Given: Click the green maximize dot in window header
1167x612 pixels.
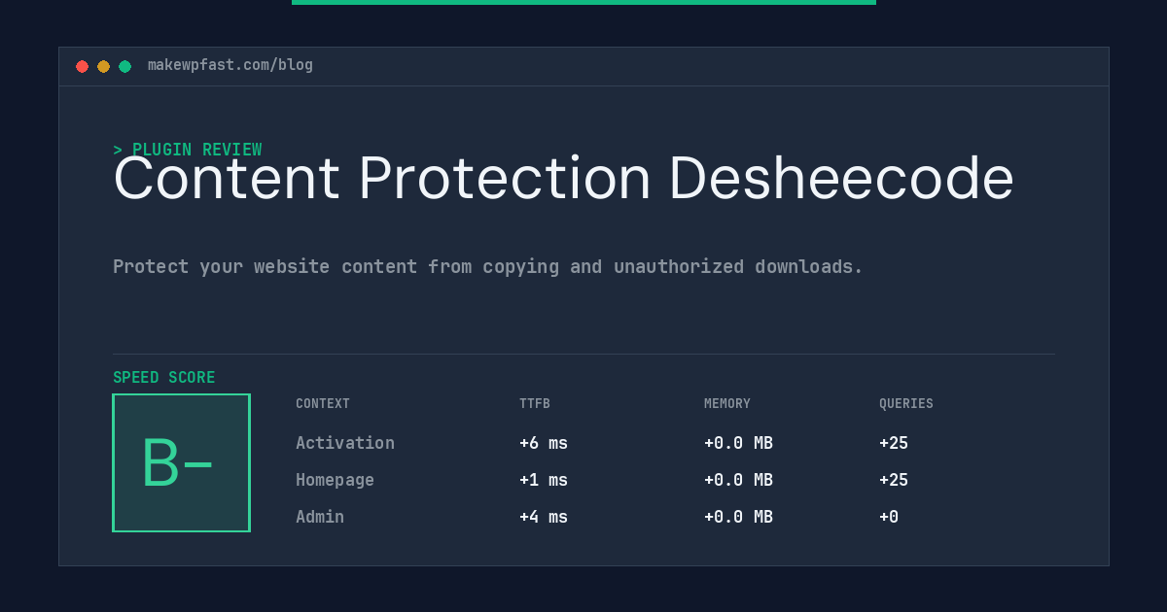Looking at the screenshot, I should pos(124,66).
